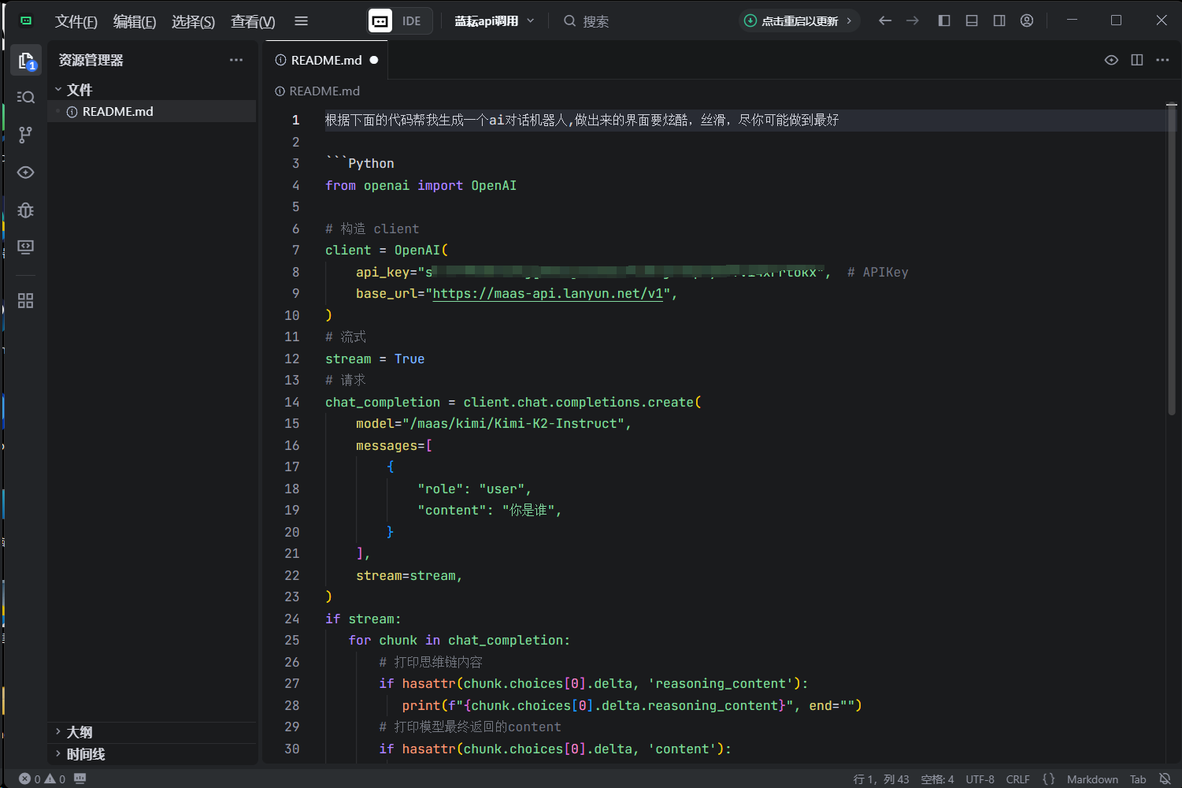1182x788 pixels.
Task: Click the 点击重启以更新 update button
Action: click(x=798, y=21)
